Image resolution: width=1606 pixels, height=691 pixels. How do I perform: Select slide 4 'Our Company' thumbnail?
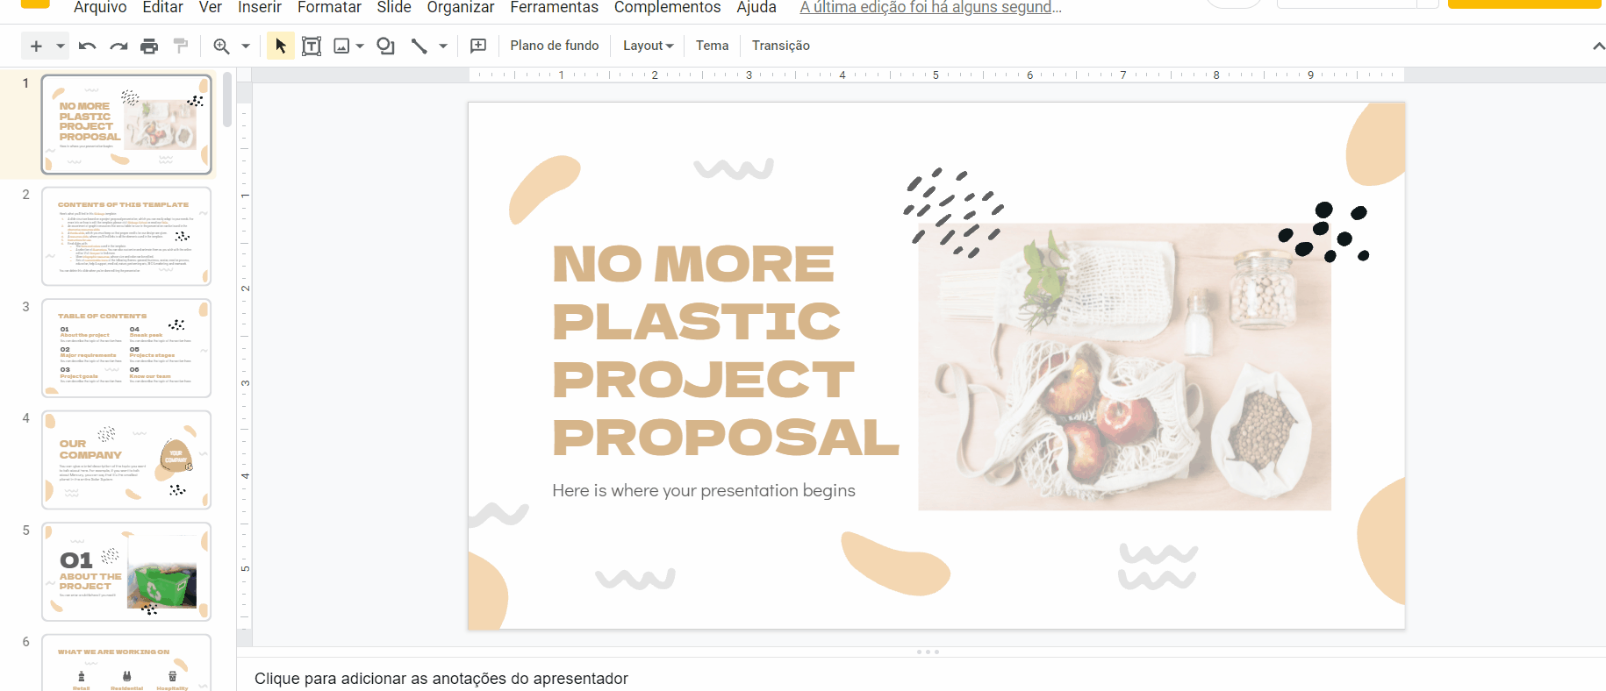point(126,459)
